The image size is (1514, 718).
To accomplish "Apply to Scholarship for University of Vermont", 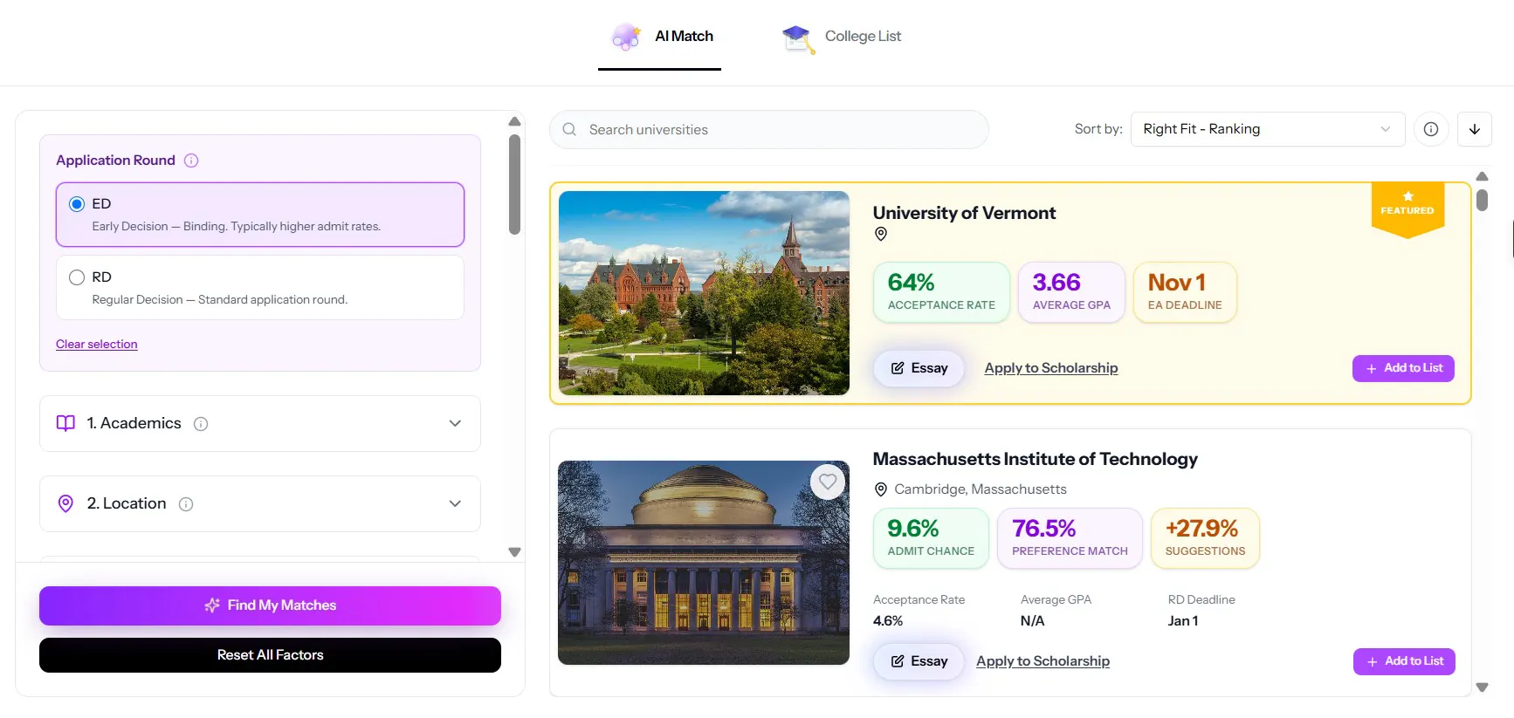I will tap(1051, 368).
